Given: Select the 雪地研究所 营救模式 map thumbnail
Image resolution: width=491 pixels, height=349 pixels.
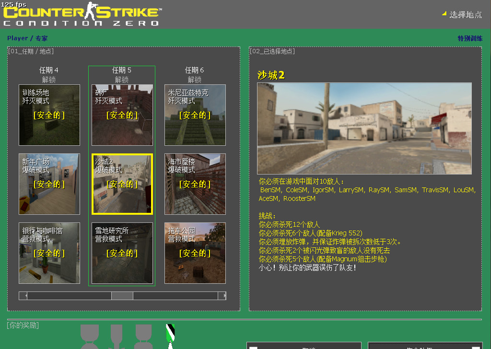Looking at the screenshot, I should [x=122, y=253].
